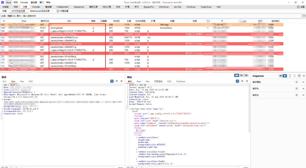This screenshot has width=306, height=168.
Task: Click response pane vertical scrollbar
Action: (x=250, y=109)
